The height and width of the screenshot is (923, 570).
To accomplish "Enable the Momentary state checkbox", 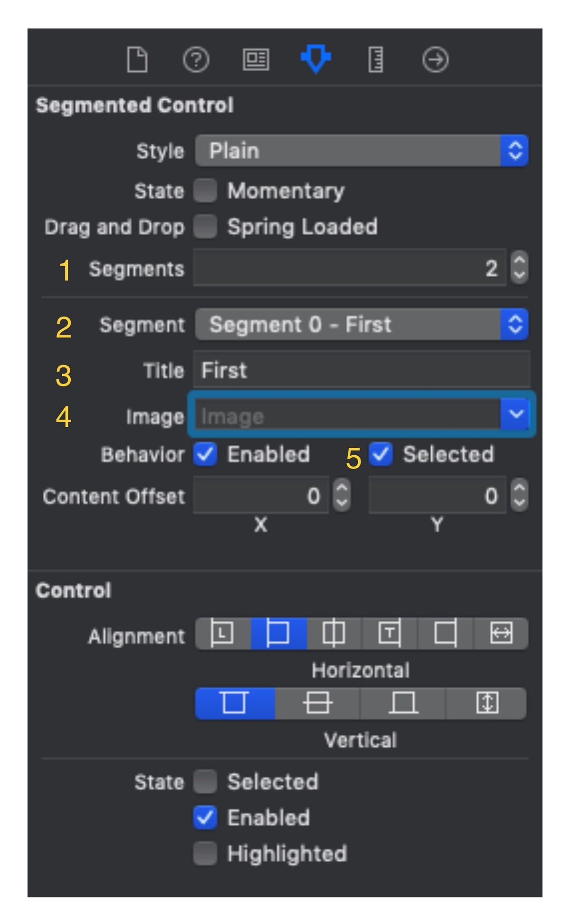I will point(206,190).
